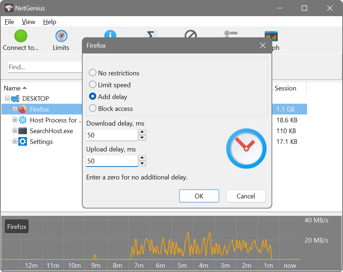Close the Firefox dialog
Image resolution: width=343 pixels, height=272 pixels.
point(263,46)
